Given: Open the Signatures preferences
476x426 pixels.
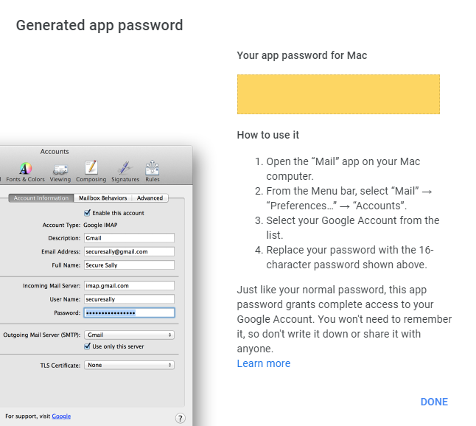Looking at the screenshot, I should click(x=125, y=171).
